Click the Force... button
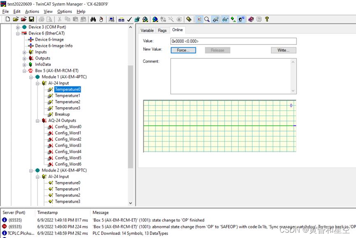Viewport: 356px width, 238px height. pos(183,50)
